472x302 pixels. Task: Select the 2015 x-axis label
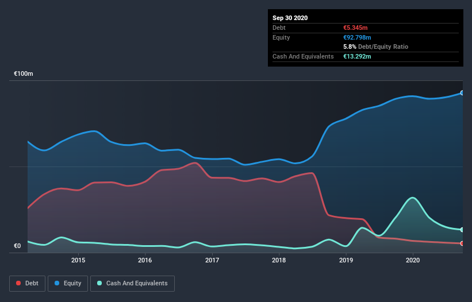(78, 260)
